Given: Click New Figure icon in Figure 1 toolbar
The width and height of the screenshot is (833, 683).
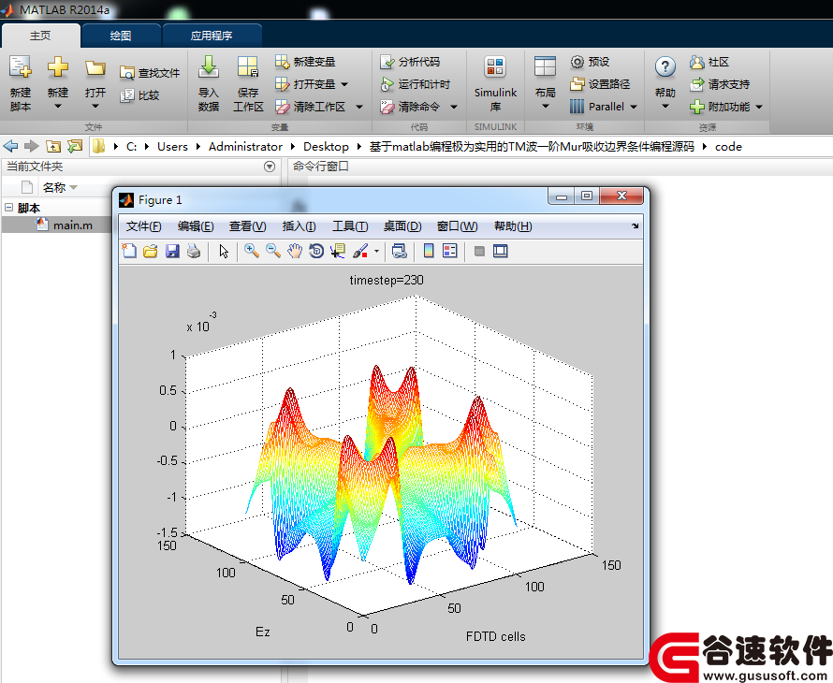Looking at the screenshot, I should coord(129,251).
